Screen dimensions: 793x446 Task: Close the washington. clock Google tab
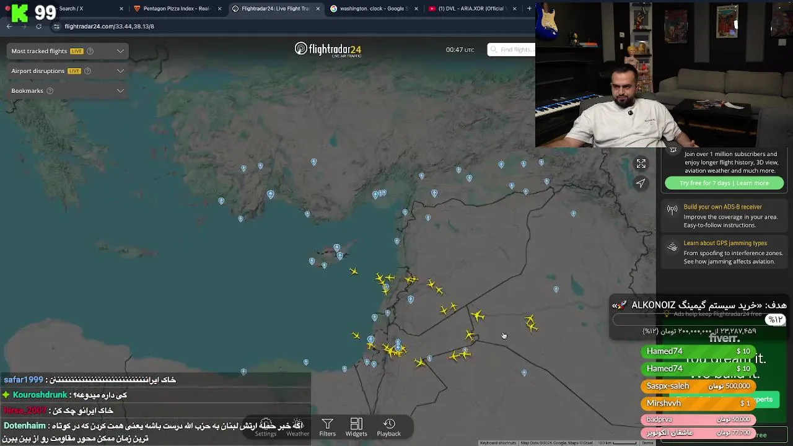click(x=416, y=9)
